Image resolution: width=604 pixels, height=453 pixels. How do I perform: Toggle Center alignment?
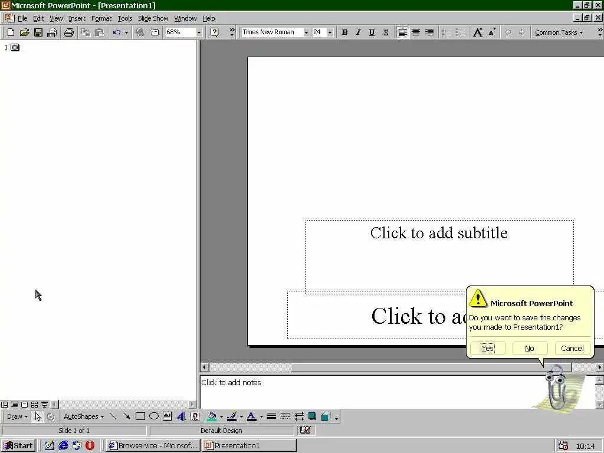(416, 32)
